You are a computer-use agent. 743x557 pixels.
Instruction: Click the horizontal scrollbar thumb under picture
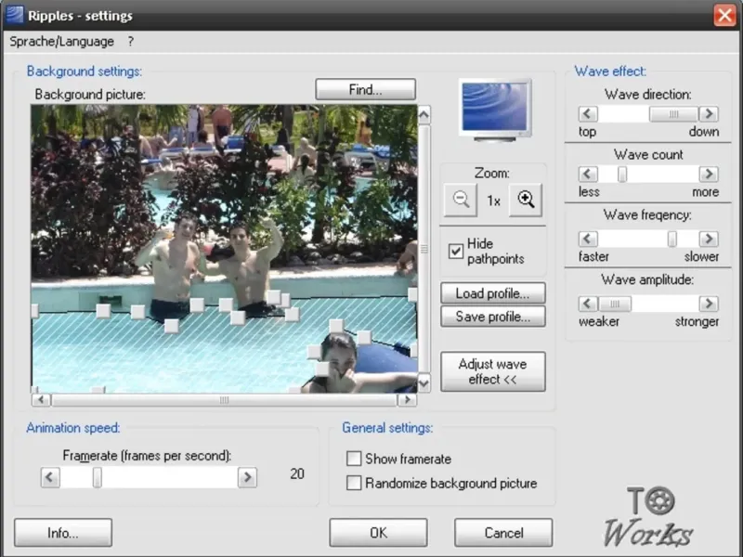tap(224, 400)
